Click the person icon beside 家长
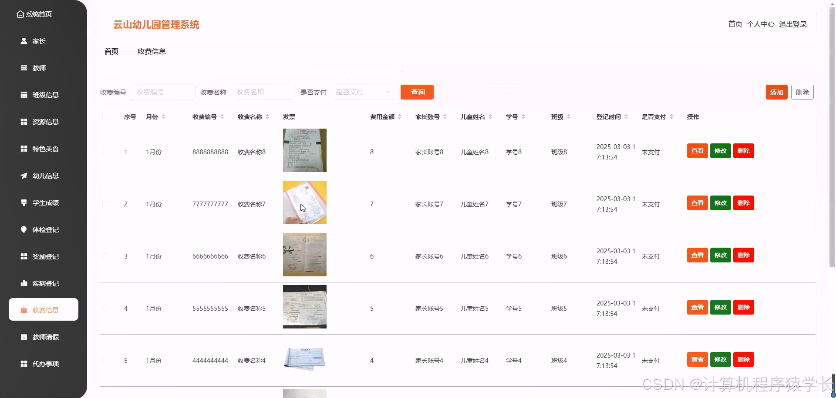The width and height of the screenshot is (836, 398). click(x=24, y=41)
